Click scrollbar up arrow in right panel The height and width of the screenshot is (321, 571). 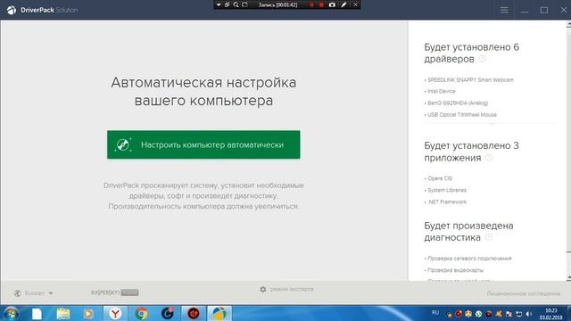tap(568, 24)
